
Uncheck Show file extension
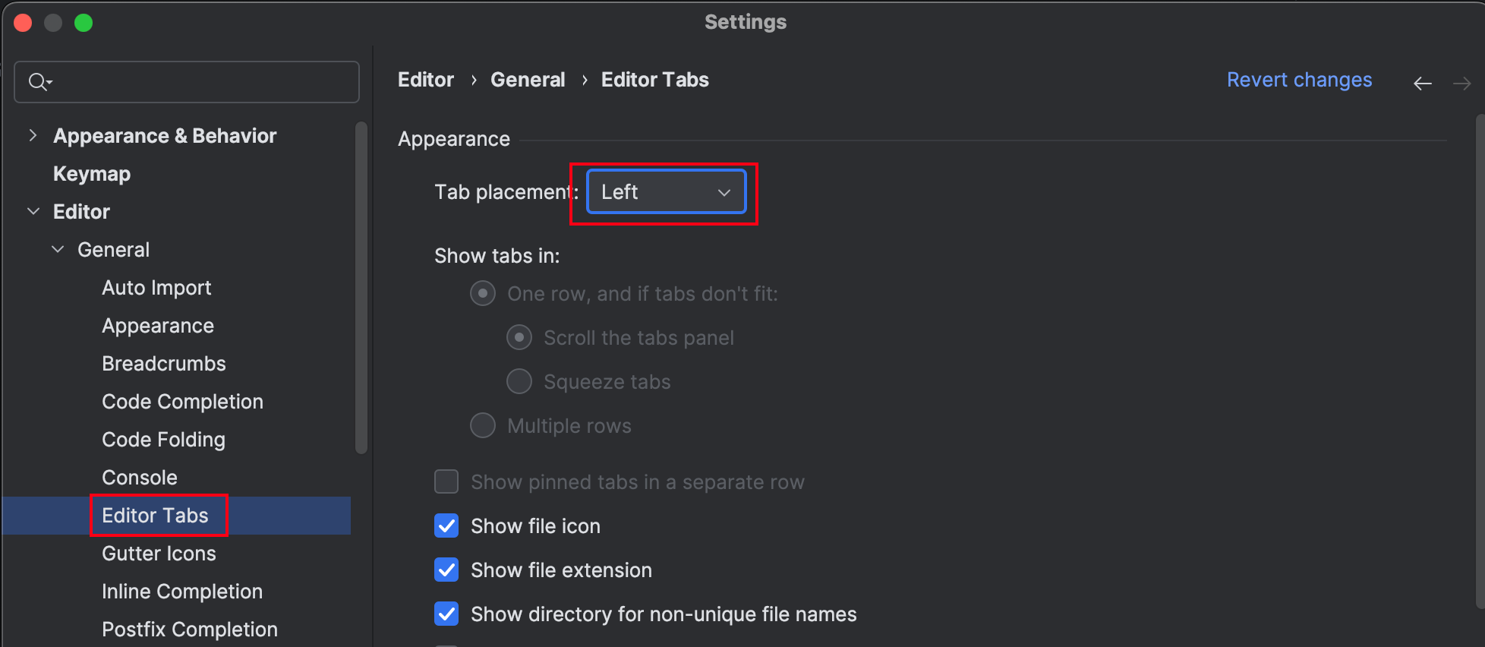point(446,570)
